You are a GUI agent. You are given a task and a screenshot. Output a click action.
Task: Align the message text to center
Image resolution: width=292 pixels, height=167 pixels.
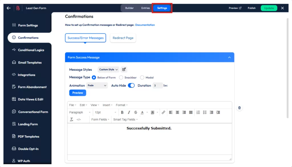pos(177,112)
